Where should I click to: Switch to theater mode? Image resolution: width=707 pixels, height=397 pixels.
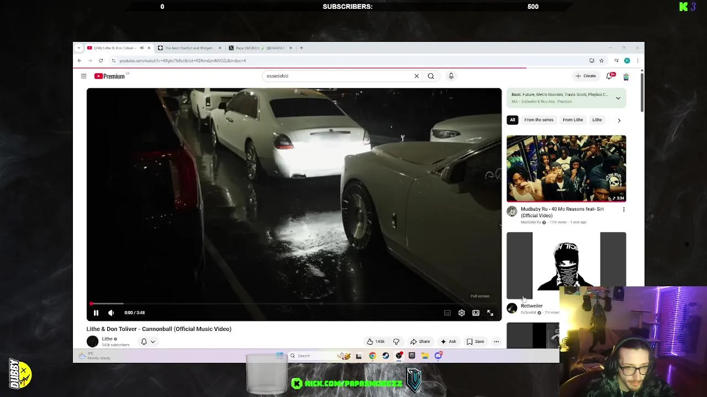point(476,313)
